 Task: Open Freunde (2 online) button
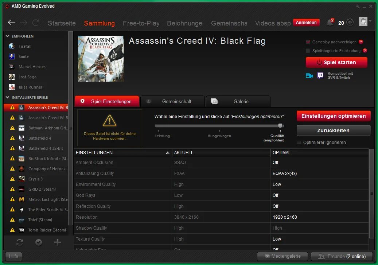pos(342,256)
